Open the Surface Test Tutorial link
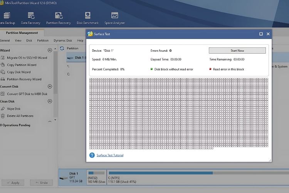The height and width of the screenshot is (193, 289). click(x=110, y=155)
